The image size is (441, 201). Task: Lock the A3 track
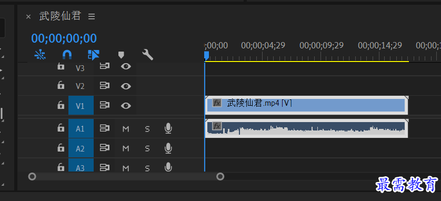(x=61, y=167)
